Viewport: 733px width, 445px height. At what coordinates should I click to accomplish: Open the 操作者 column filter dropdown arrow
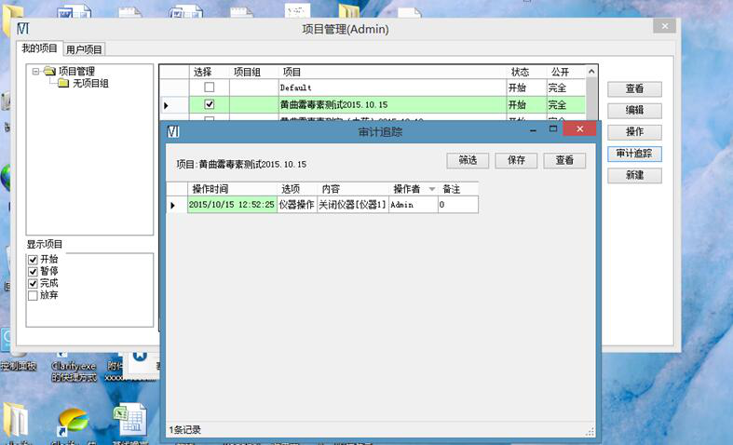[431, 189]
